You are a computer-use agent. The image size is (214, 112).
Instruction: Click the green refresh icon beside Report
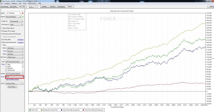23,17
